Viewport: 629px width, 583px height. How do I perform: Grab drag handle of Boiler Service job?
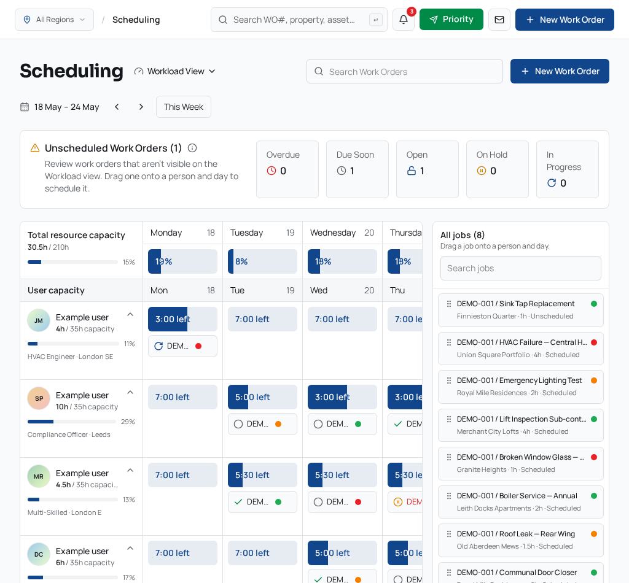449,496
